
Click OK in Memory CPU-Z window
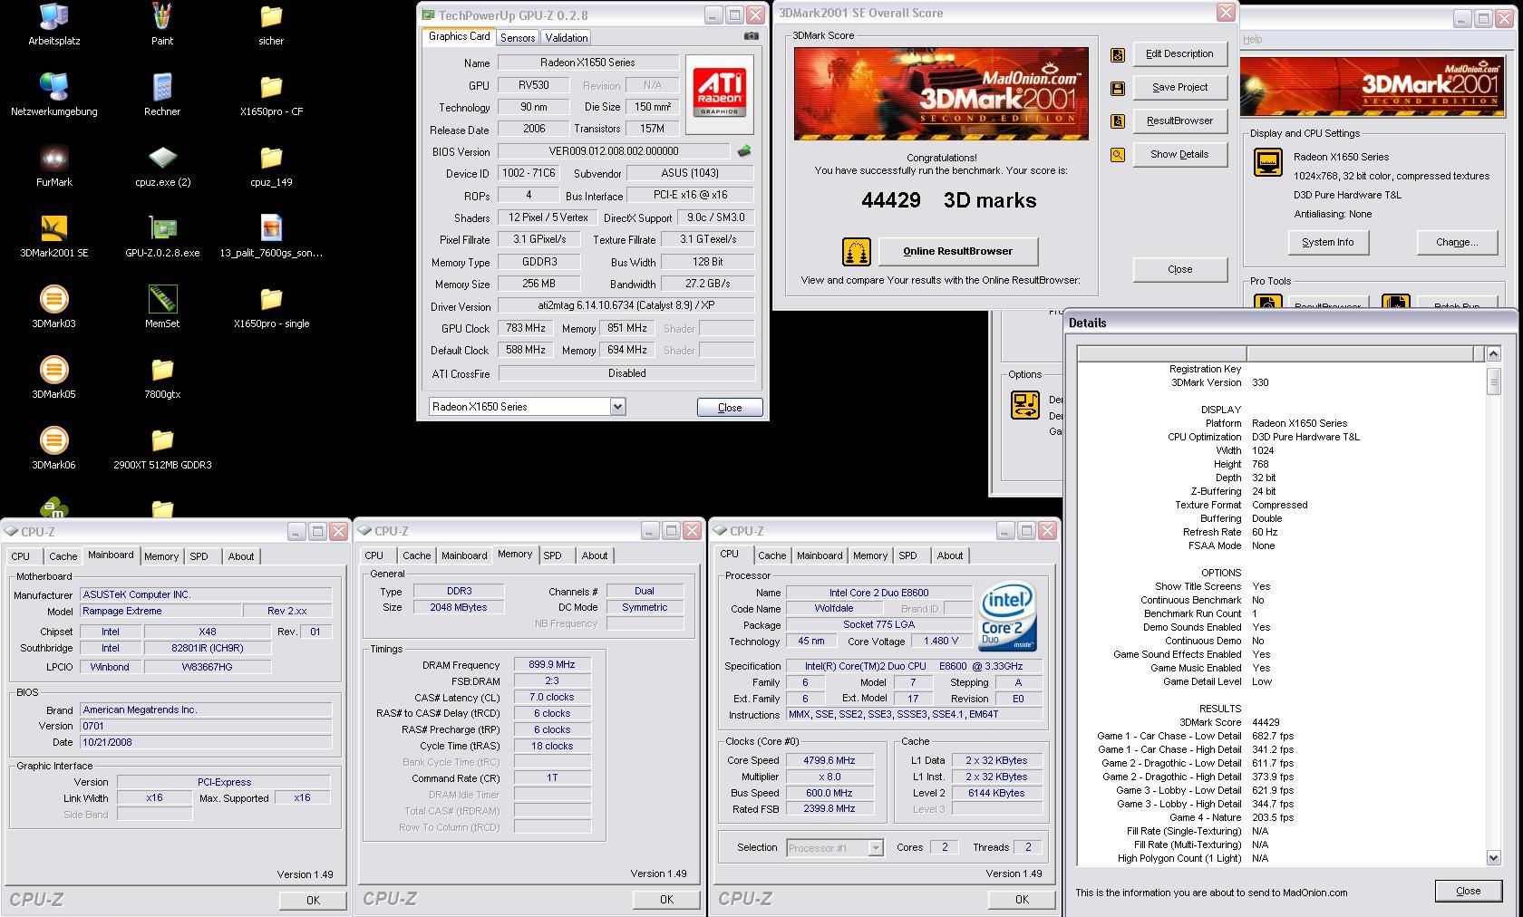666,900
